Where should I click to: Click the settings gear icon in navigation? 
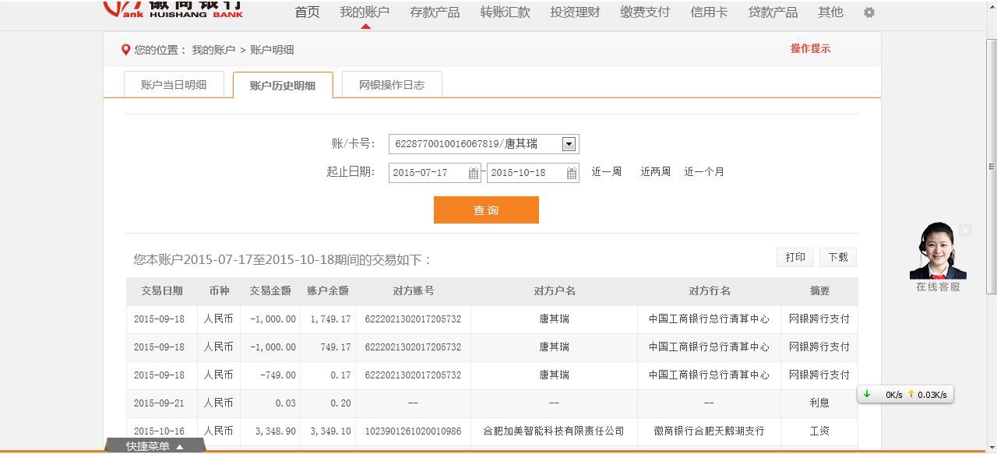point(869,12)
